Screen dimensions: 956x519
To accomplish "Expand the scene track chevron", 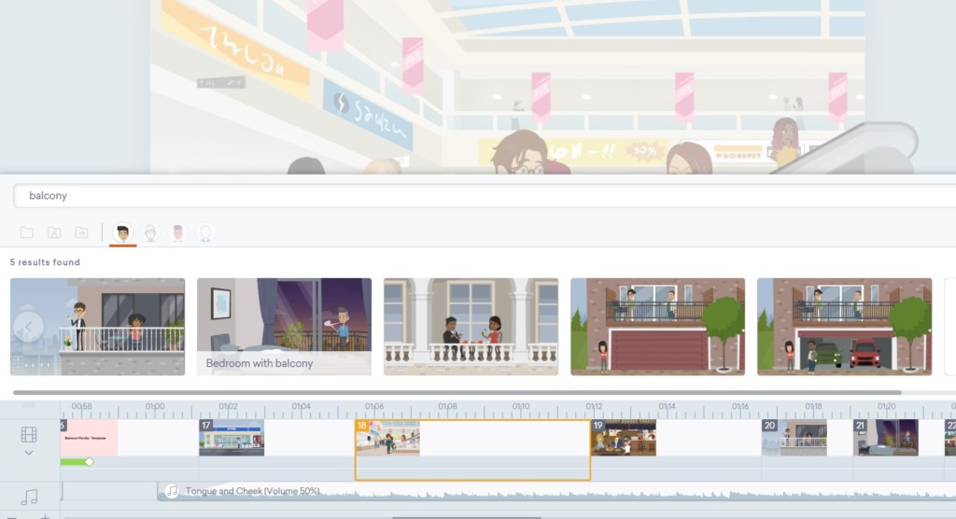I will click(29, 453).
